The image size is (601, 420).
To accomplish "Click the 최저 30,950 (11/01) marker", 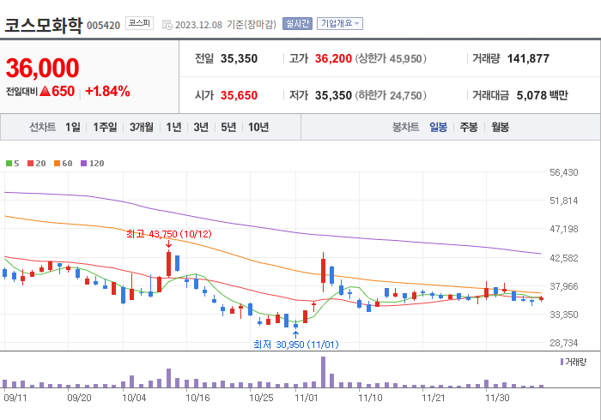I will click(296, 345).
